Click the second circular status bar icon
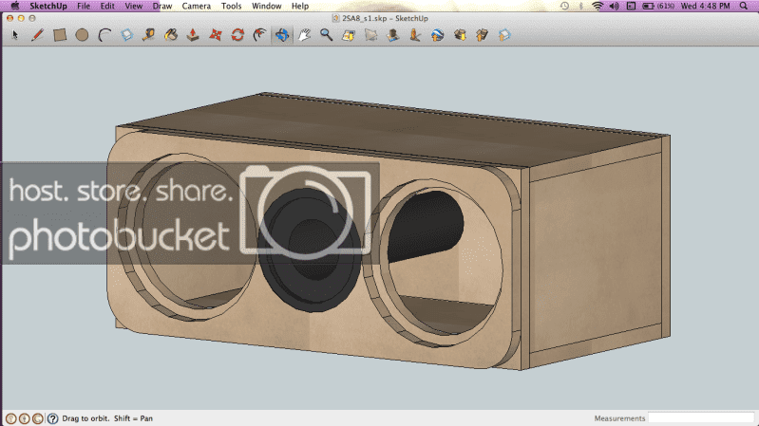Viewport: 759px width, 426px height. click(24, 418)
